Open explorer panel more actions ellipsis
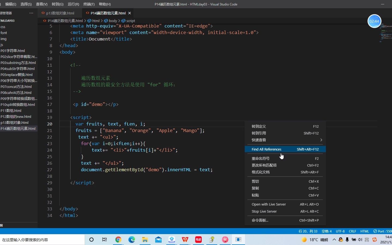The height and width of the screenshot is (245, 392). 31,13
